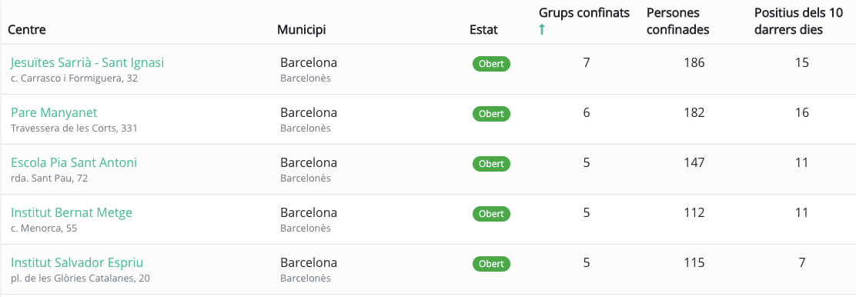Sort by Grups confinats column header
This screenshot has height=297, width=856.
[x=584, y=12]
